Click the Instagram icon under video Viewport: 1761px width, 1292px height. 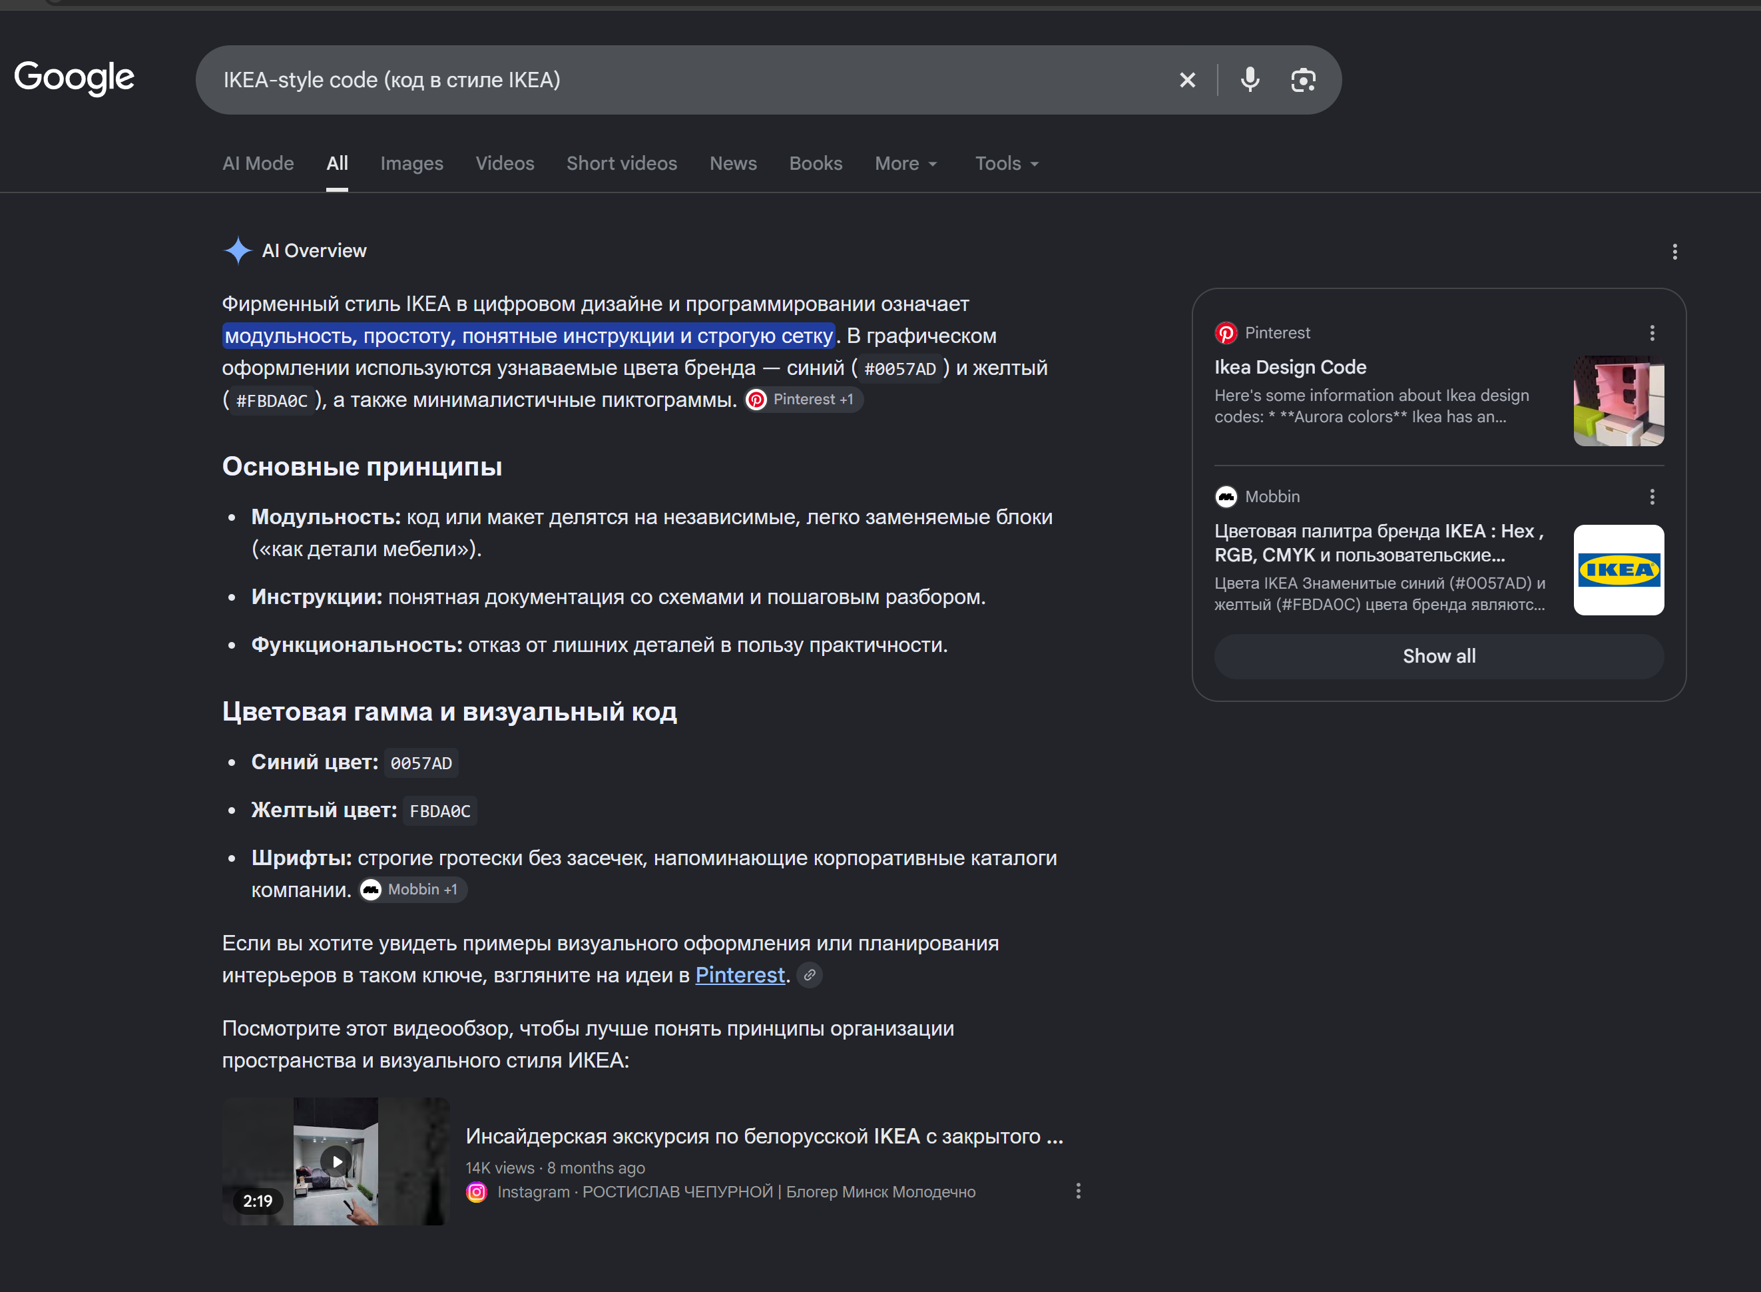point(477,1192)
